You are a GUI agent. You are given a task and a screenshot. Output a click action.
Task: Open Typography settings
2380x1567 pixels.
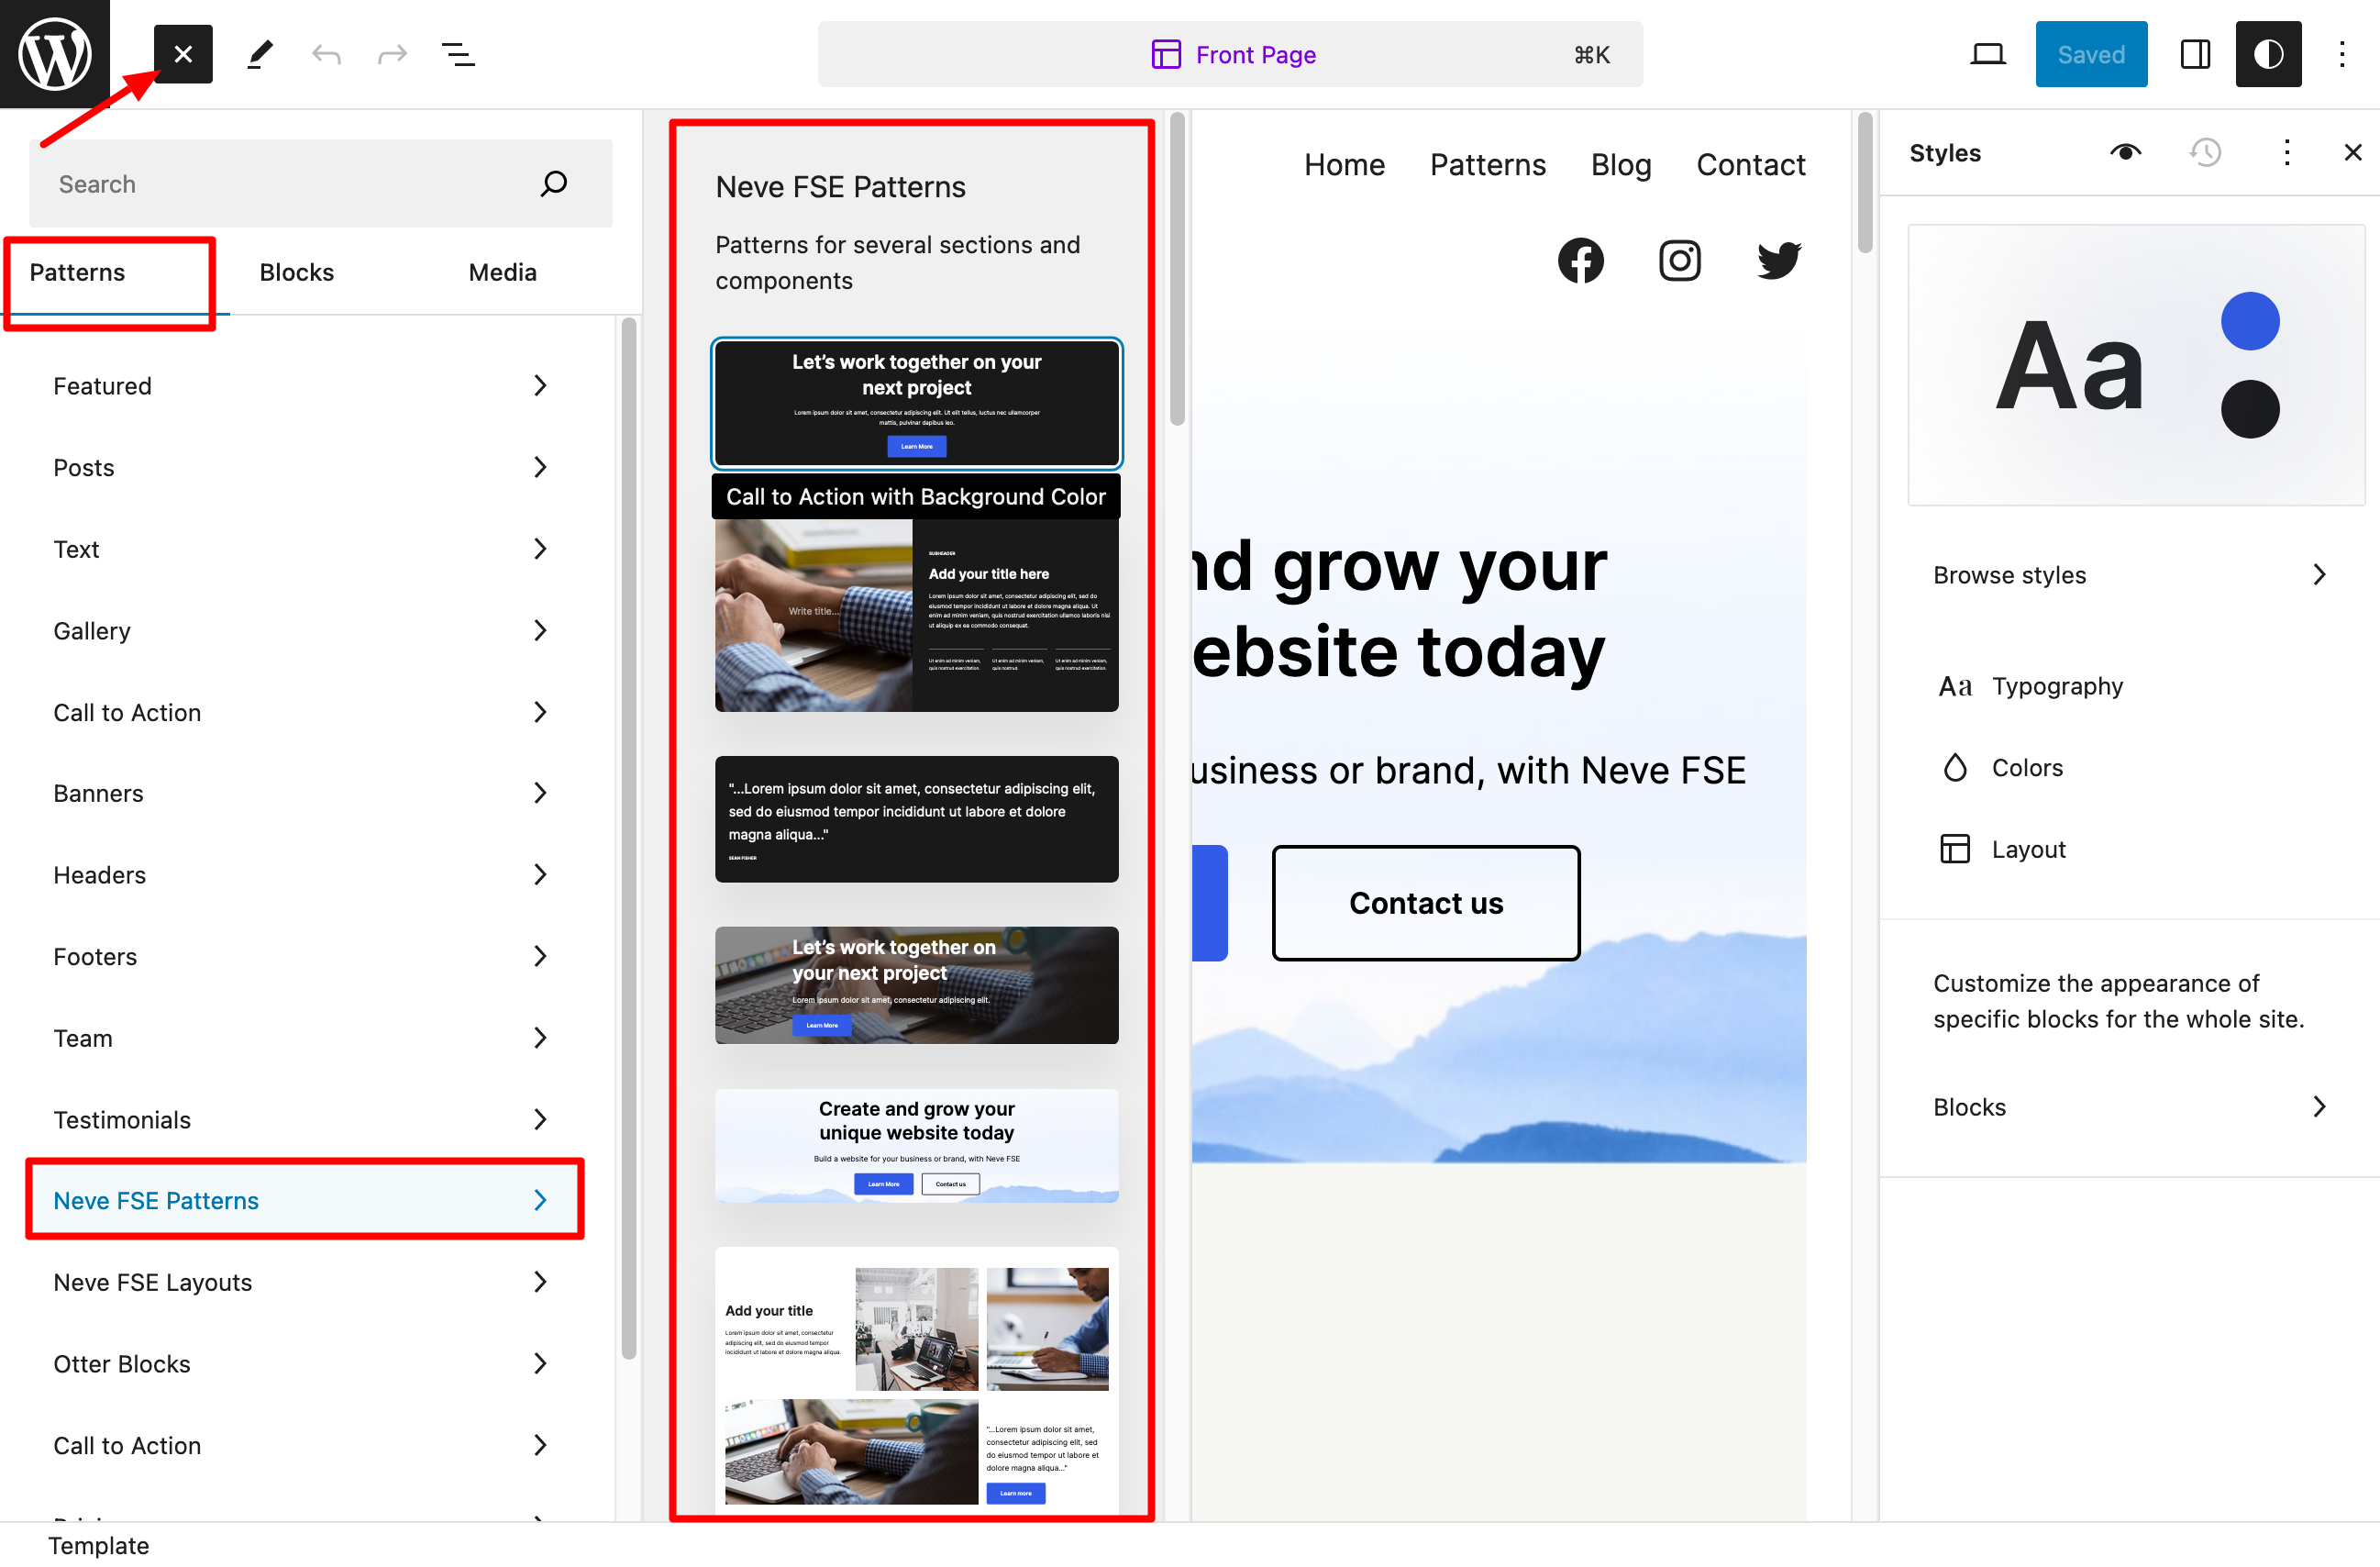point(2129,686)
